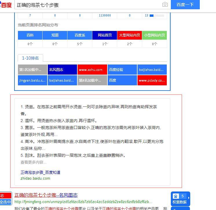Viewport: 216px width, 210px height.
Task: Open the first-row baijiahao.baid... tile
Action: (152, 70)
